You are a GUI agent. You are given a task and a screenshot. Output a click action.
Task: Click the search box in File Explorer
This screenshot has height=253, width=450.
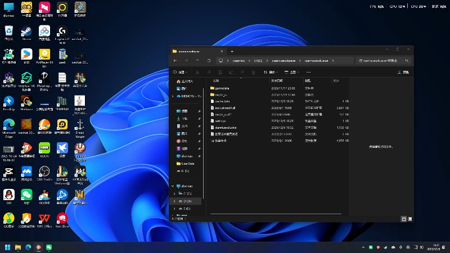tap(382, 60)
